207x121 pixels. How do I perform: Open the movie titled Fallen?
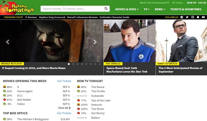click(21, 104)
